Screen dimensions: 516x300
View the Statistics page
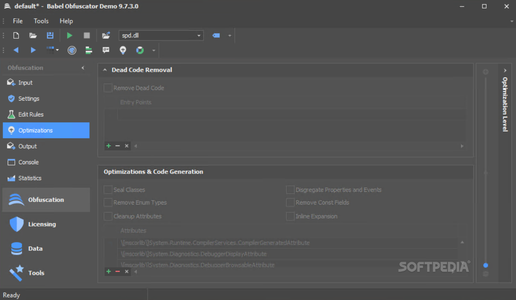click(x=46, y=178)
